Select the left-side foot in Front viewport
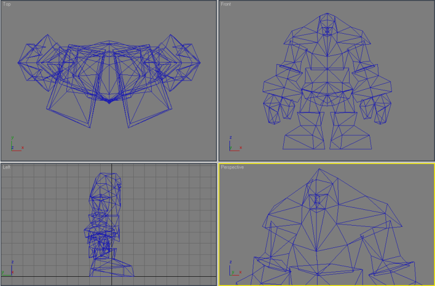The width and height of the screenshot is (435, 286). [x=304, y=142]
